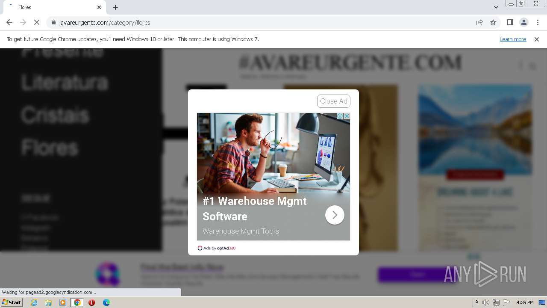Open the network tray icon
The image size is (547, 308).
pyautogui.click(x=496, y=302)
